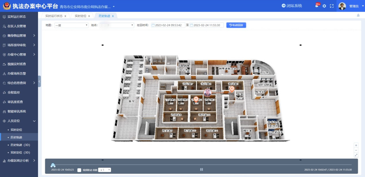Zoom out the map with minus button
Image resolution: width=365 pixels, height=177 pixels.
pos(356,150)
